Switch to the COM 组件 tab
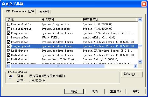Screen dimensions: 148x97 click(43, 12)
